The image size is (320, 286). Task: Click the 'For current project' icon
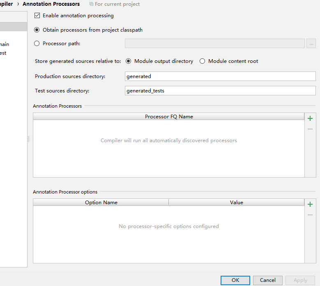pyautogui.click(x=91, y=4)
